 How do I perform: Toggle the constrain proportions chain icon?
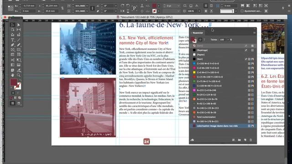[63, 8]
